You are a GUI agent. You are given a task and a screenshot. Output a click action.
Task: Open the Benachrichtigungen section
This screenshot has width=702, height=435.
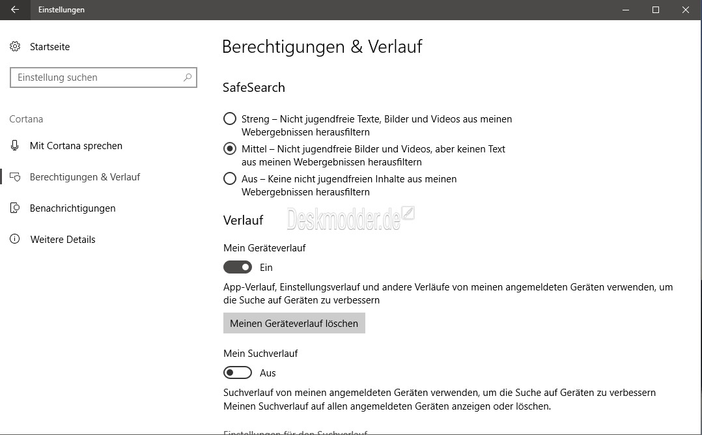[72, 208]
